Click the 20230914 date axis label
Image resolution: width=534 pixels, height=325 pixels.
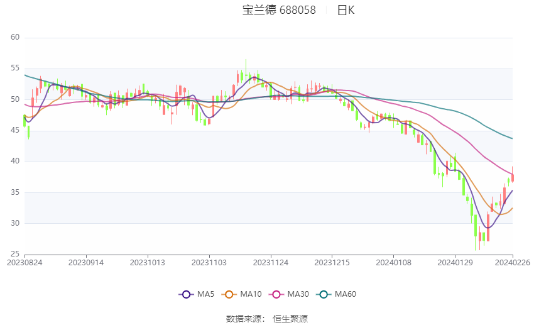coord(86,263)
